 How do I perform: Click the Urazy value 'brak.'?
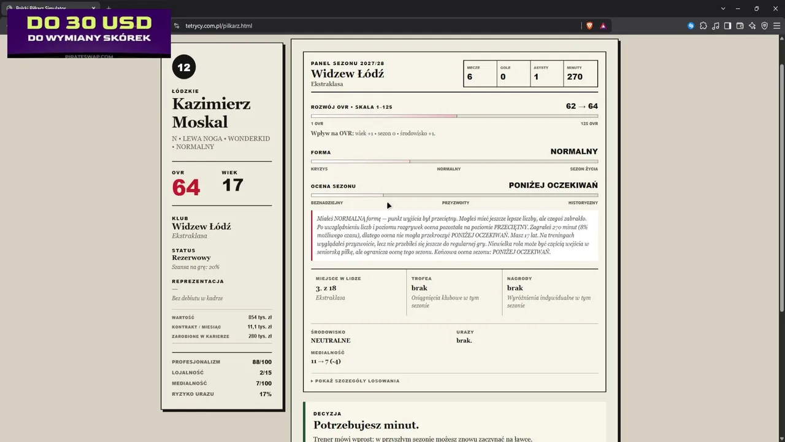(x=464, y=341)
